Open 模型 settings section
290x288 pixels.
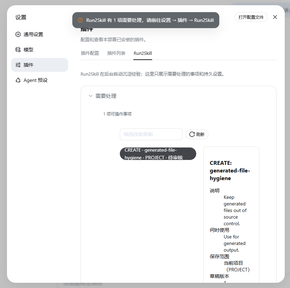click(x=40, y=50)
